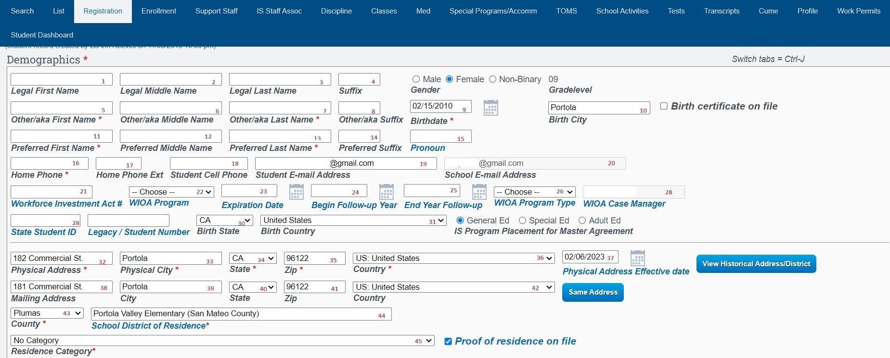Open the Birth Country dropdown
The height and width of the screenshot is (358, 890).
[x=353, y=221]
